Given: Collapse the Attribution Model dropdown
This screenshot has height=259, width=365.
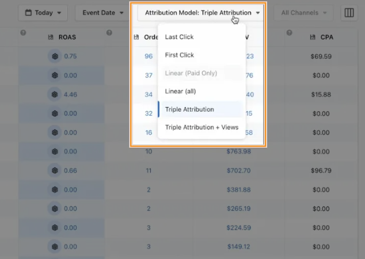Looking at the screenshot, I should coord(201,13).
